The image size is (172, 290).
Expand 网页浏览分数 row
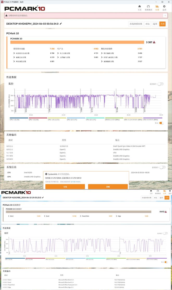[x=14, y=62]
